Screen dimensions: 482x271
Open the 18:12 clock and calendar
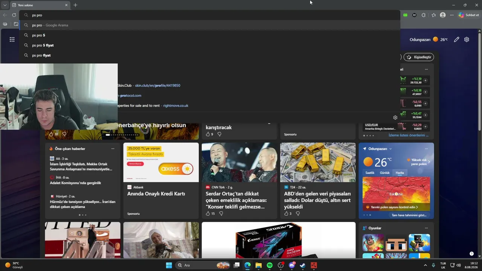[471, 265]
